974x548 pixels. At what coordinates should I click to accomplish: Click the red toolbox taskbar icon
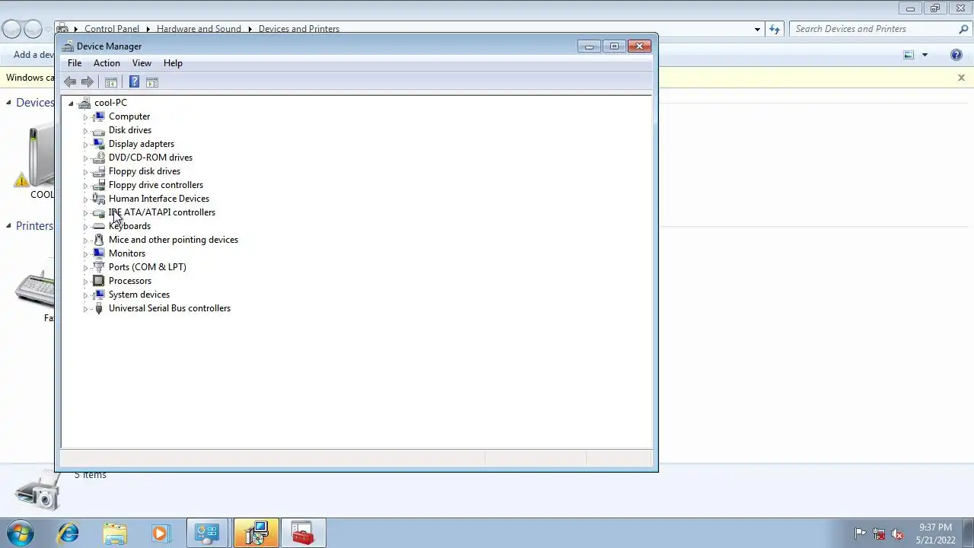pyautogui.click(x=303, y=533)
